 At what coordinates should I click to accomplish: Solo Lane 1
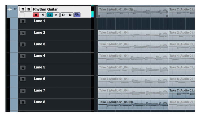click(x=23, y=21)
